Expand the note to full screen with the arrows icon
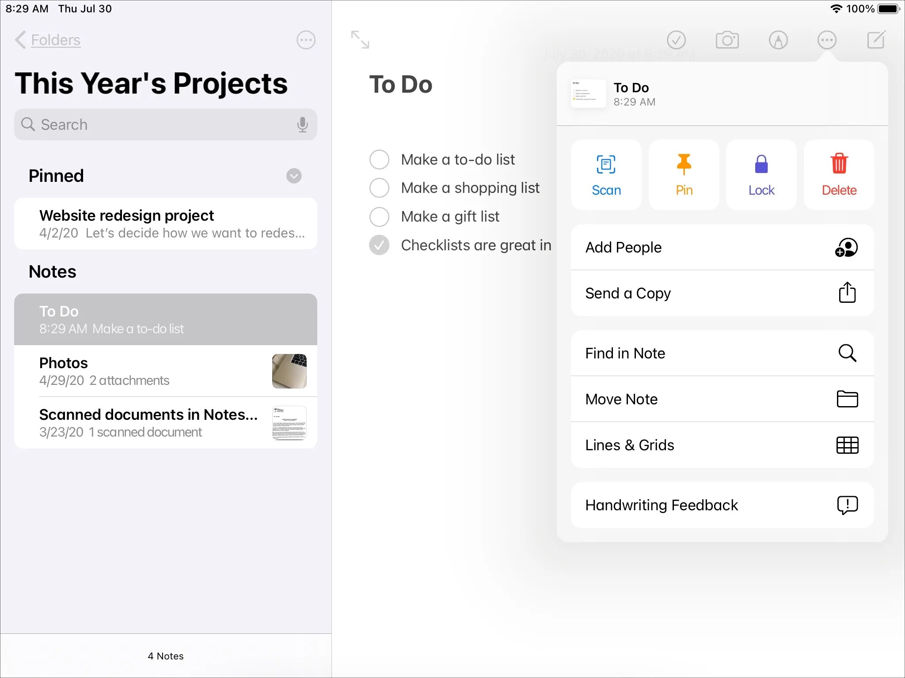 click(360, 40)
